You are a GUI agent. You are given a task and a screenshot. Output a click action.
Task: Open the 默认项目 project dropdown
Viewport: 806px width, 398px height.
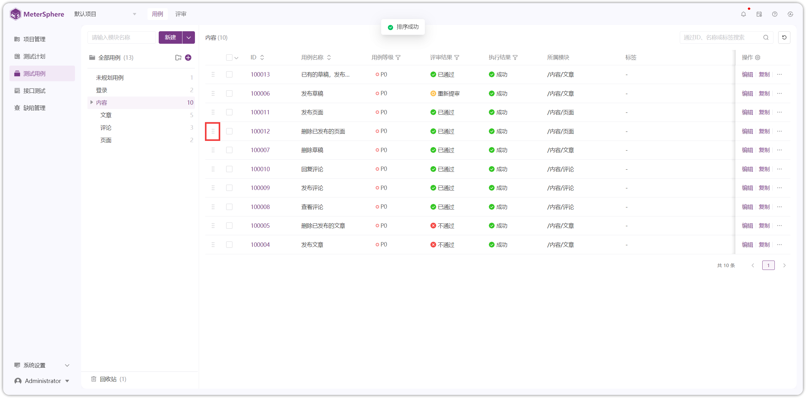105,14
